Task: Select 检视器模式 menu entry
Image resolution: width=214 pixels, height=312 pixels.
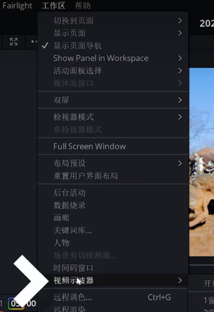Action: click(x=113, y=117)
